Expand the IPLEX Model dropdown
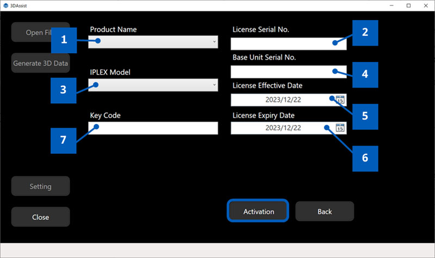Screen dimensions: 435x258 click(214, 85)
